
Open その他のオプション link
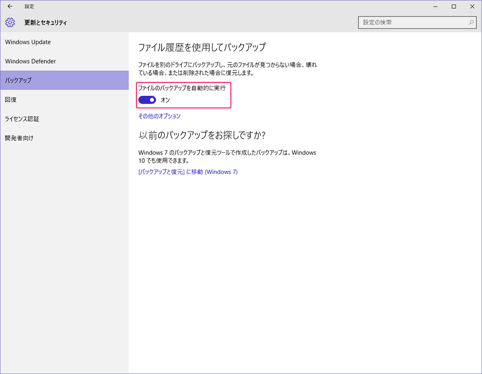[x=159, y=116]
